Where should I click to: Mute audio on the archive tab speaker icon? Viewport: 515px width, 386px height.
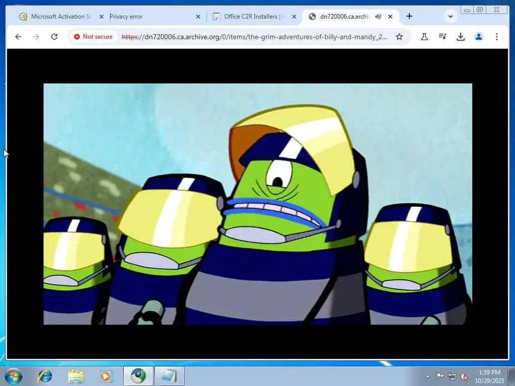(378, 17)
